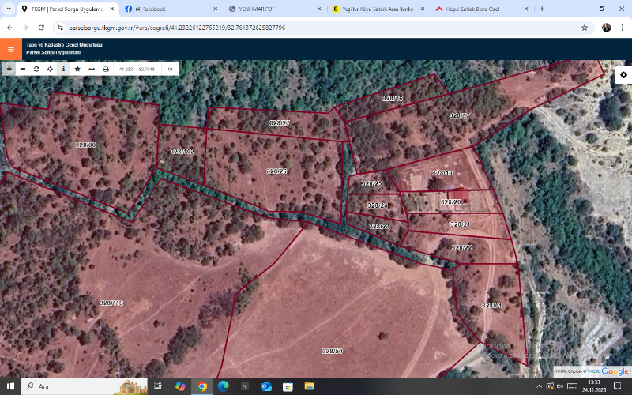The height and width of the screenshot is (395, 632).
Task: Click the star favorites tool
Action: click(77, 70)
